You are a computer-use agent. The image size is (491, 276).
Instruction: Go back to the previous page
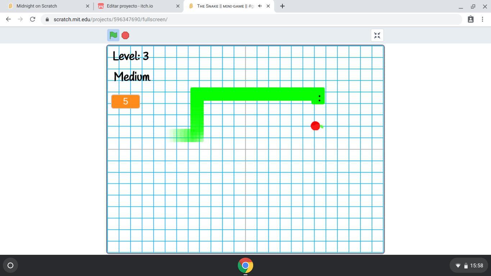[x=8, y=19]
